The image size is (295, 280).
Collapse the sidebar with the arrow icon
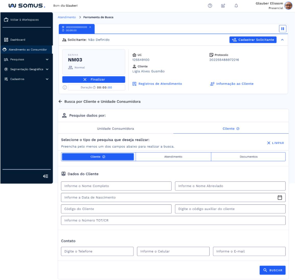pos(45,176)
